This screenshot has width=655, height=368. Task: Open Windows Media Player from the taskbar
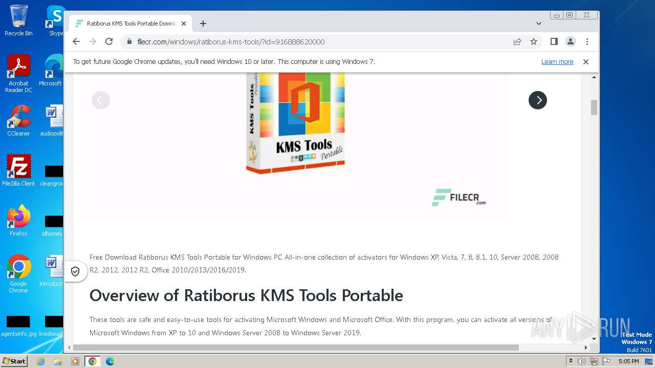pyautogui.click(x=75, y=361)
